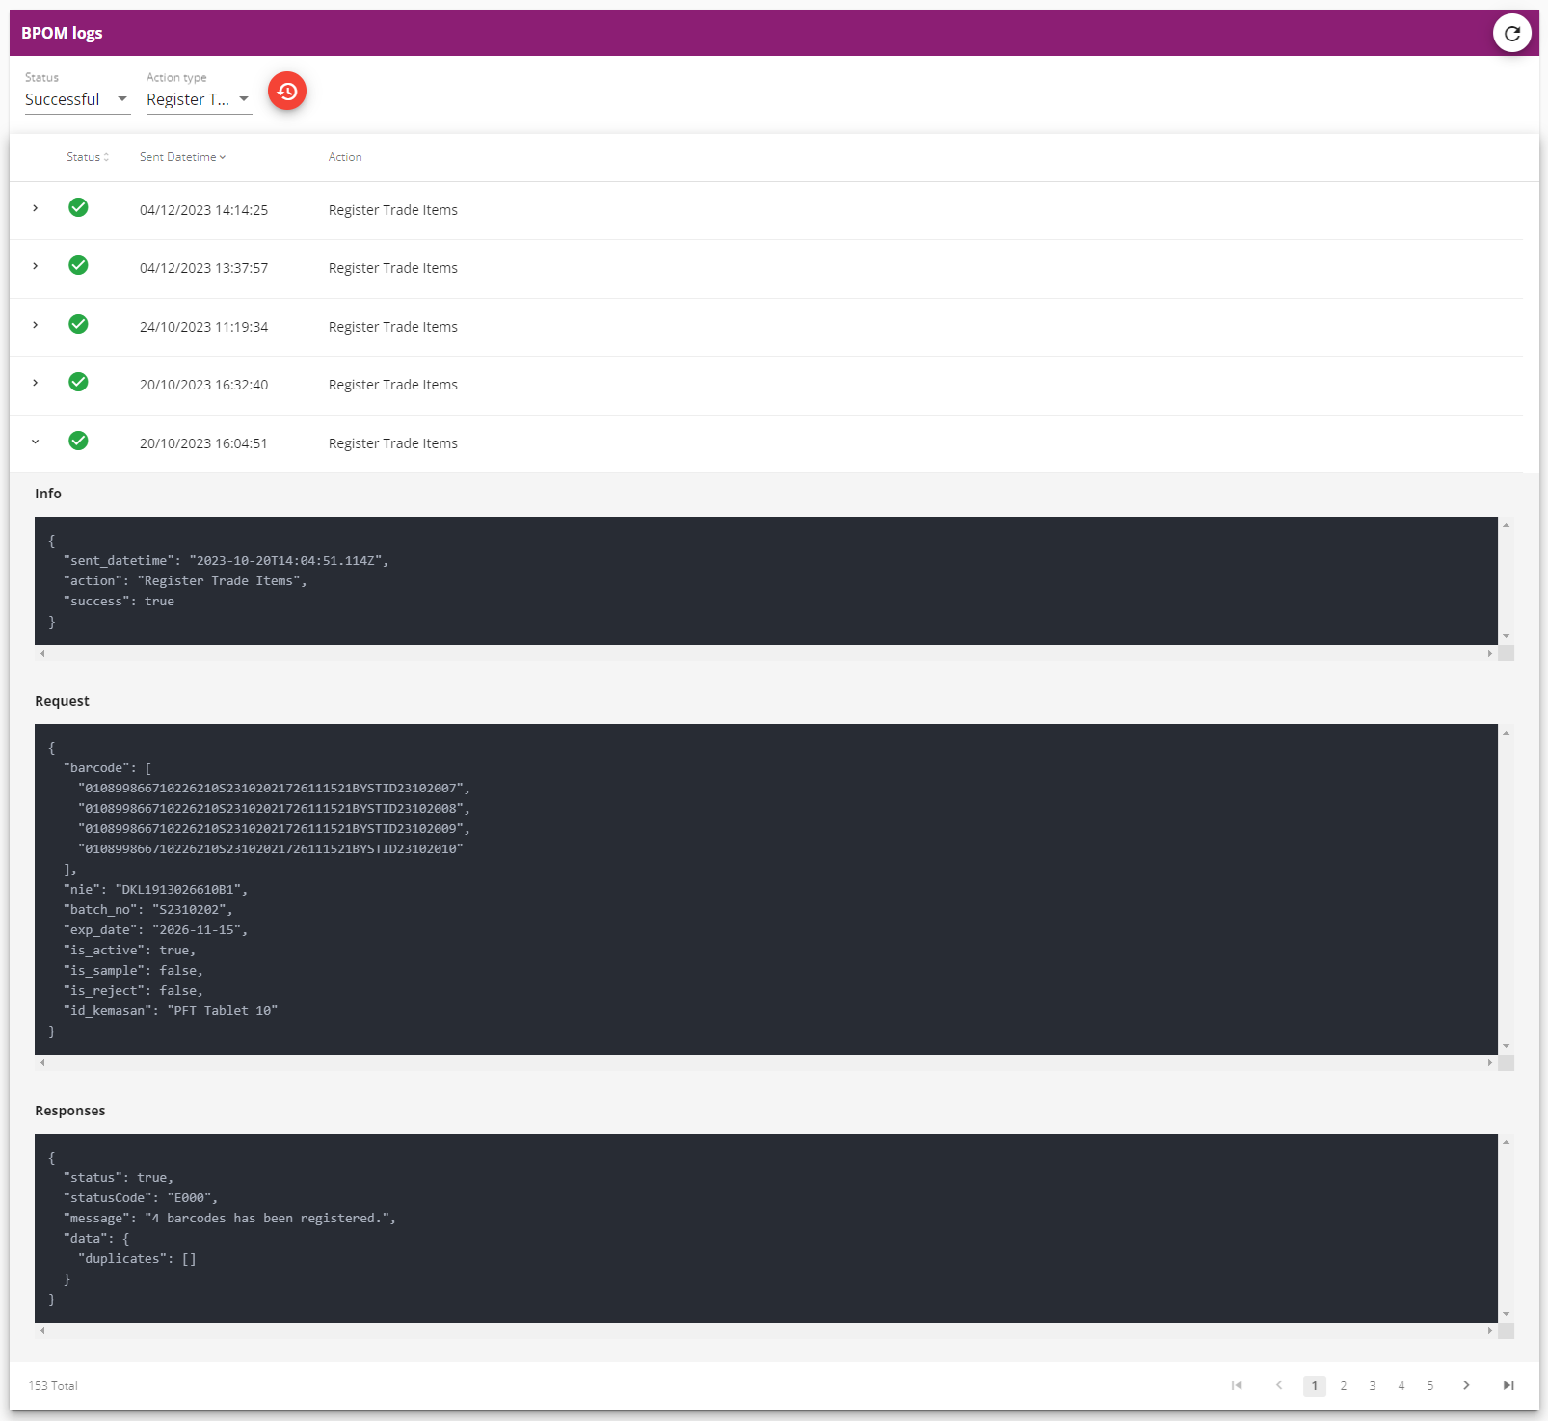Go to first page of results
The image size is (1548, 1421).
1237,1385
